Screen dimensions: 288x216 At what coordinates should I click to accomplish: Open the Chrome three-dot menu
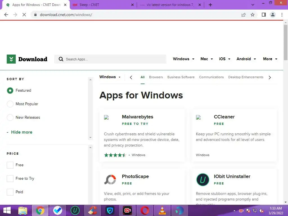282,15
